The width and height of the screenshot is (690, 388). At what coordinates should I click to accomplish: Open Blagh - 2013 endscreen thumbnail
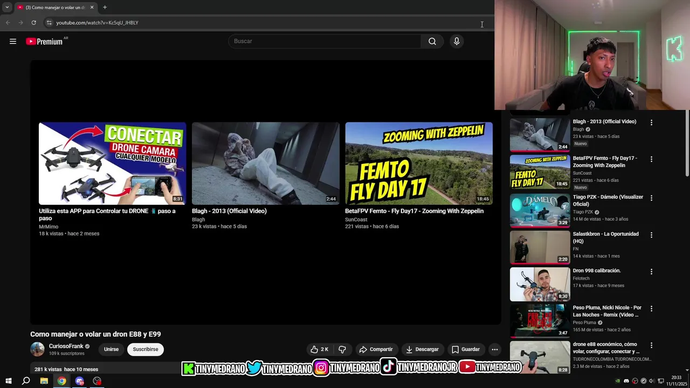[265, 163]
